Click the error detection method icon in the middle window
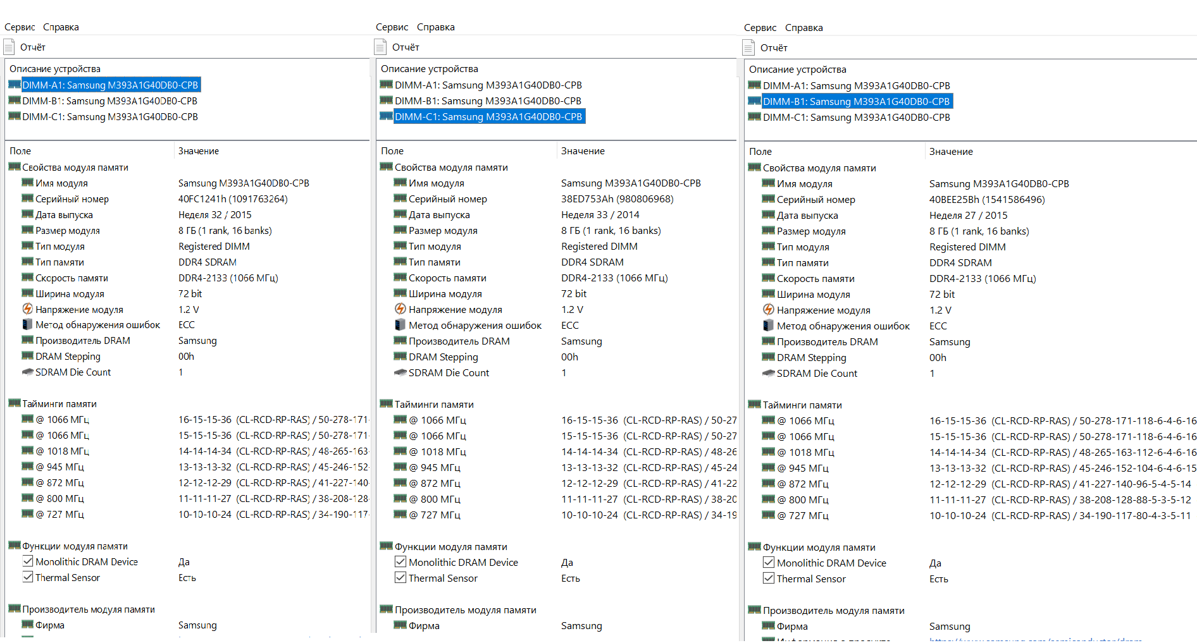The image size is (1197, 643). coord(400,325)
